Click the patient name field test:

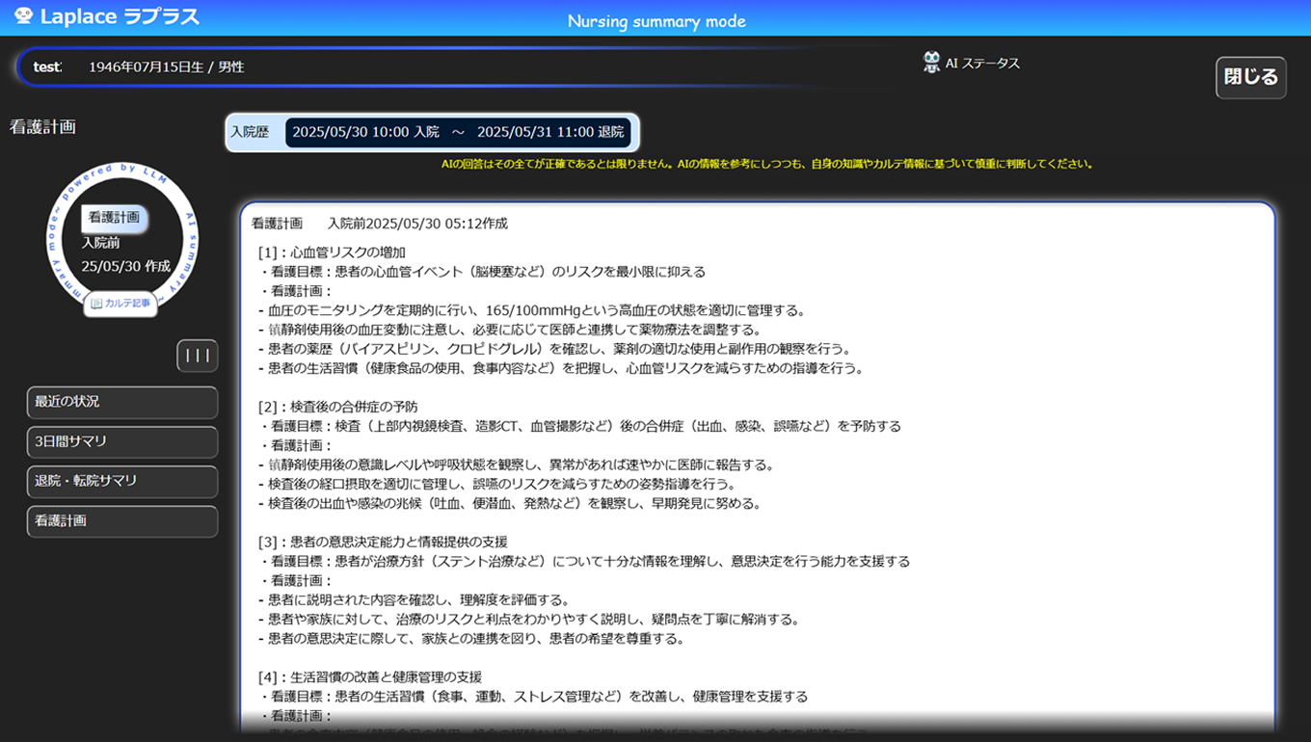pos(47,66)
